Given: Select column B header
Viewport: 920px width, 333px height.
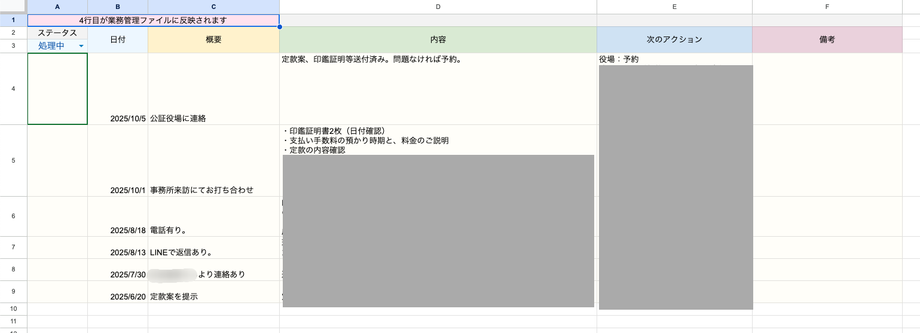Looking at the screenshot, I should tap(117, 7).
